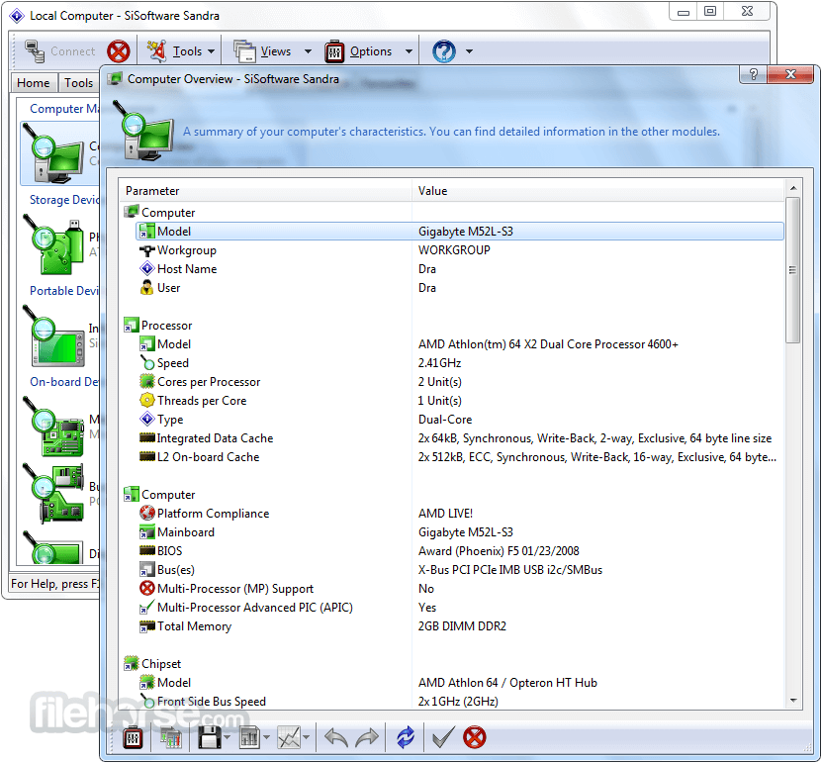The width and height of the screenshot is (822, 763).
Task: Select the User row
Action: click(460, 288)
